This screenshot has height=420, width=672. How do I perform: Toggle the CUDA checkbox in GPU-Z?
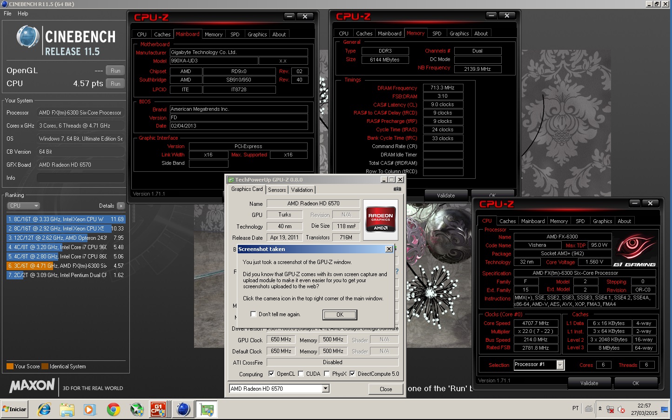coord(301,374)
